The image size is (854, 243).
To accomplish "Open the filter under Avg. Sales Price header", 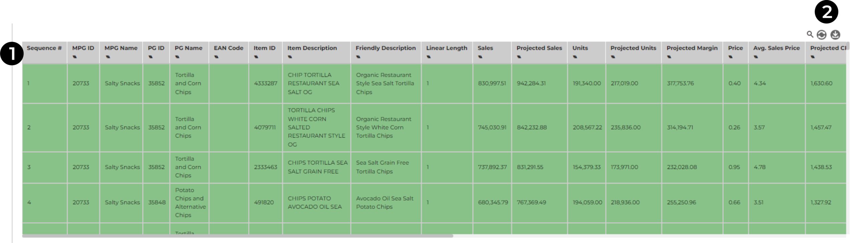I will pos(756,57).
